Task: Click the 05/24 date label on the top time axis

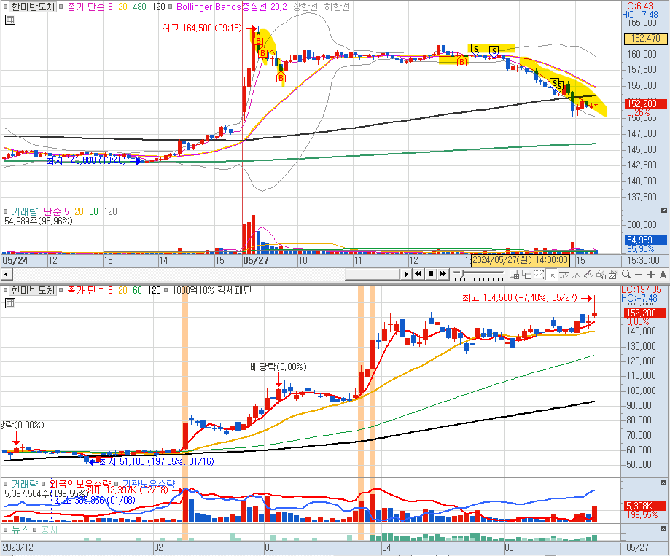Action: pos(15,260)
